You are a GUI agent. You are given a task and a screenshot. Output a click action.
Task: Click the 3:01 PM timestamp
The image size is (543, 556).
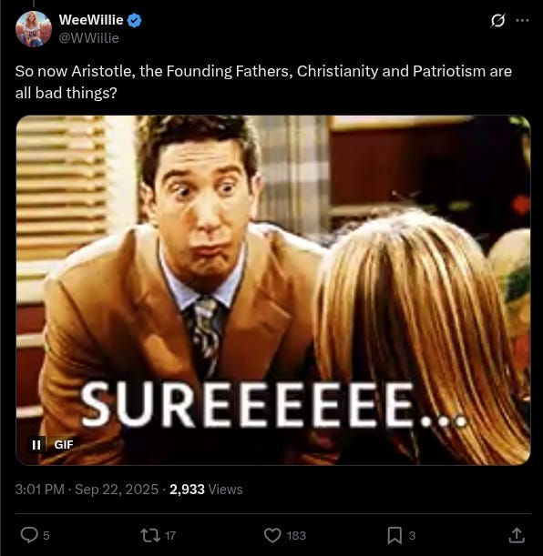pyautogui.click(x=40, y=490)
